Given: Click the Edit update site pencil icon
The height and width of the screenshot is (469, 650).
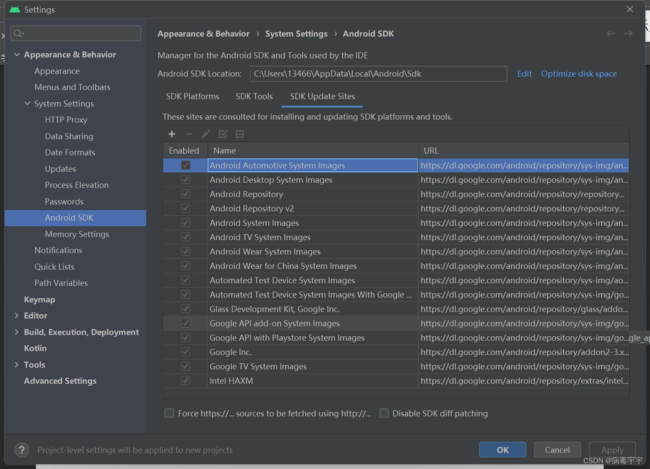Looking at the screenshot, I should click(x=206, y=134).
